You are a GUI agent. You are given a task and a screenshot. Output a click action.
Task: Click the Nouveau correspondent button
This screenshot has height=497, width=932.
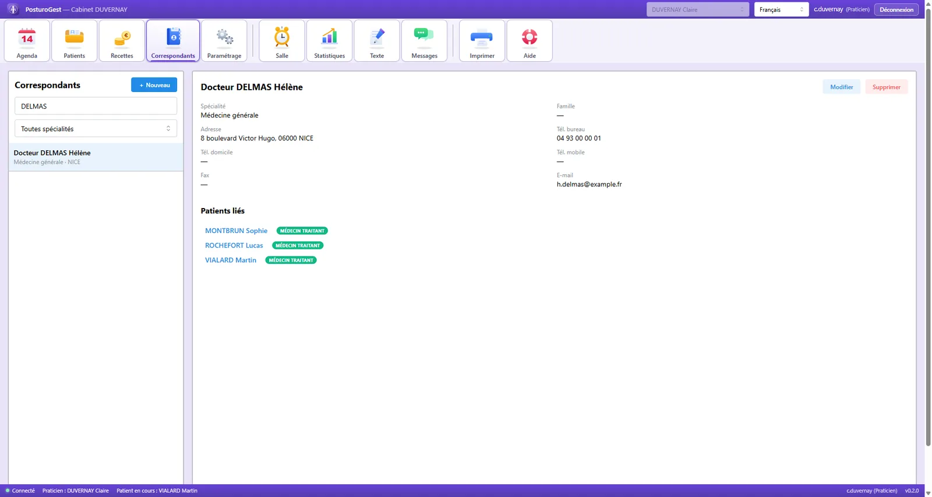pyautogui.click(x=154, y=85)
